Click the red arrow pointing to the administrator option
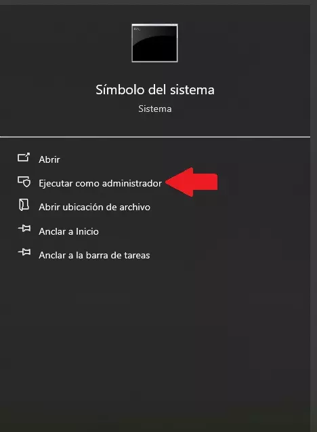This screenshot has width=317, height=432. [x=192, y=182]
